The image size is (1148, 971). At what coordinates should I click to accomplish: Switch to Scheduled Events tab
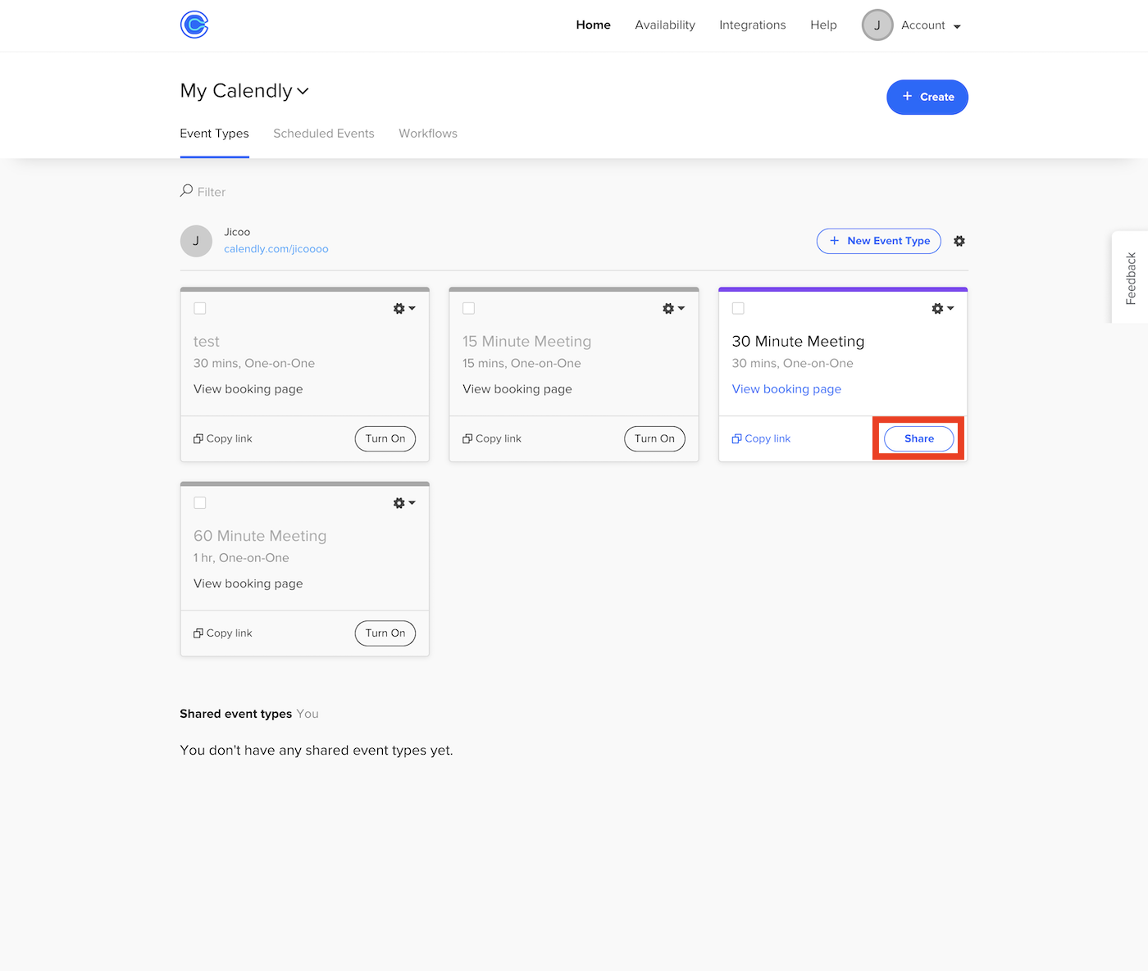pyautogui.click(x=323, y=134)
